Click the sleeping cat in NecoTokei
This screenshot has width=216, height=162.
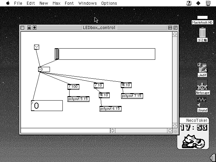click(193, 141)
